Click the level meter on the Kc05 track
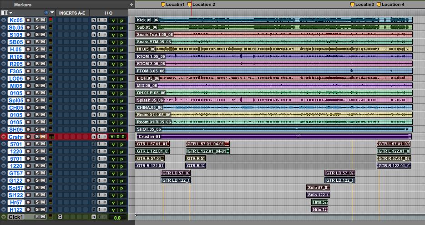The width and height of the screenshot is (425, 225). coord(51,20)
